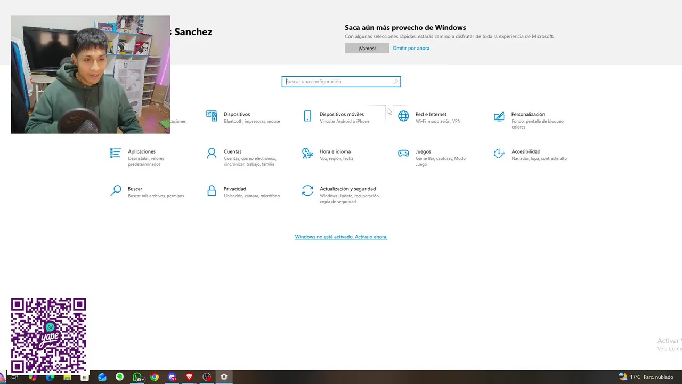Open the Cuentas person category
The height and width of the screenshot is (384, 682).
pyautogui.click(x=241, y=157)
